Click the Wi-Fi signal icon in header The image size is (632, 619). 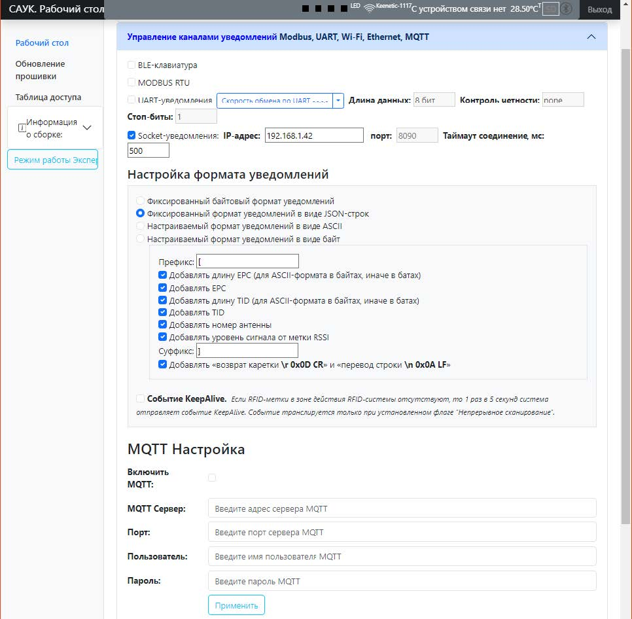click(x=370, y=9)
